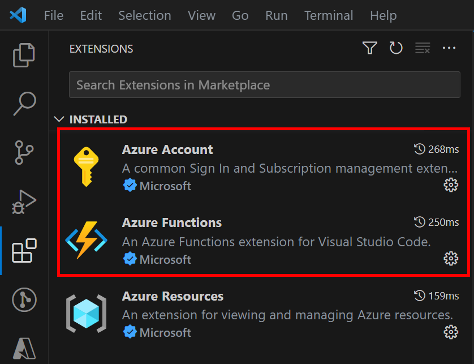The height and width of the screenshot is (364, 474).
Task: Filter extensions using the funnel icon
Action: tap(370, 49)
